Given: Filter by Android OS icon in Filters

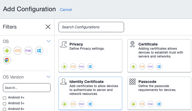Looking at the screenshot, I should [7, 51].
